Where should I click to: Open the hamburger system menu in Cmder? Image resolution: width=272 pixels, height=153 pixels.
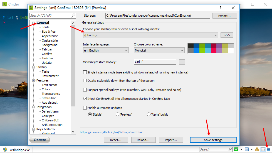(x=269, y=149)
